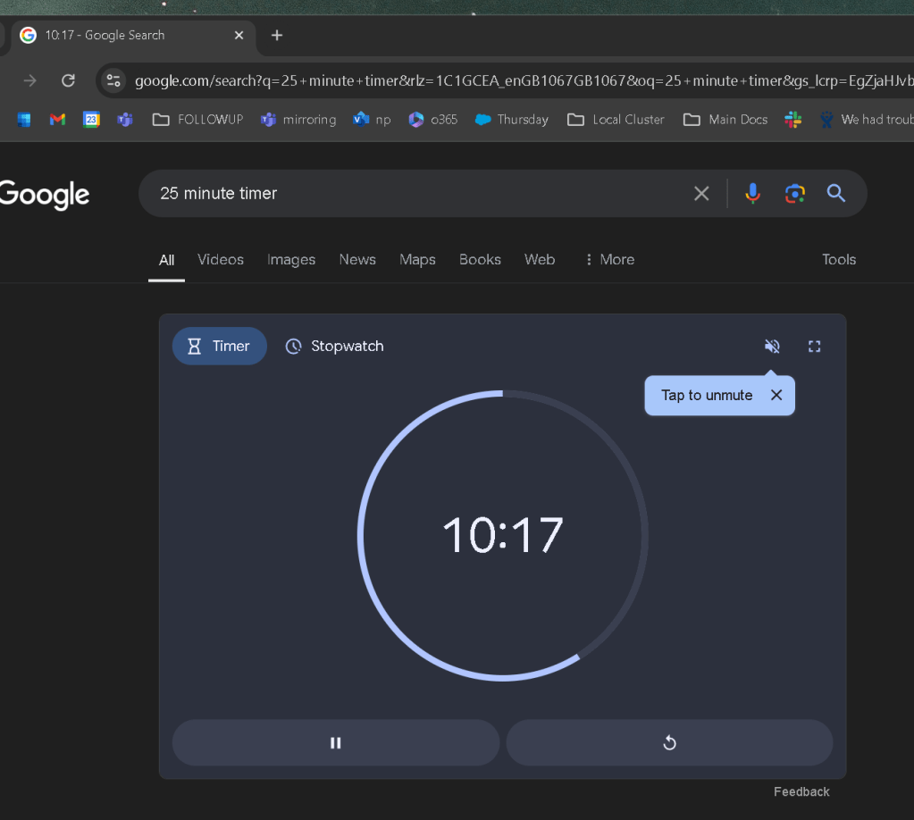This screenshot has width=914, height=820.
Task: Open the search Tools options
Action: [839, 259]
